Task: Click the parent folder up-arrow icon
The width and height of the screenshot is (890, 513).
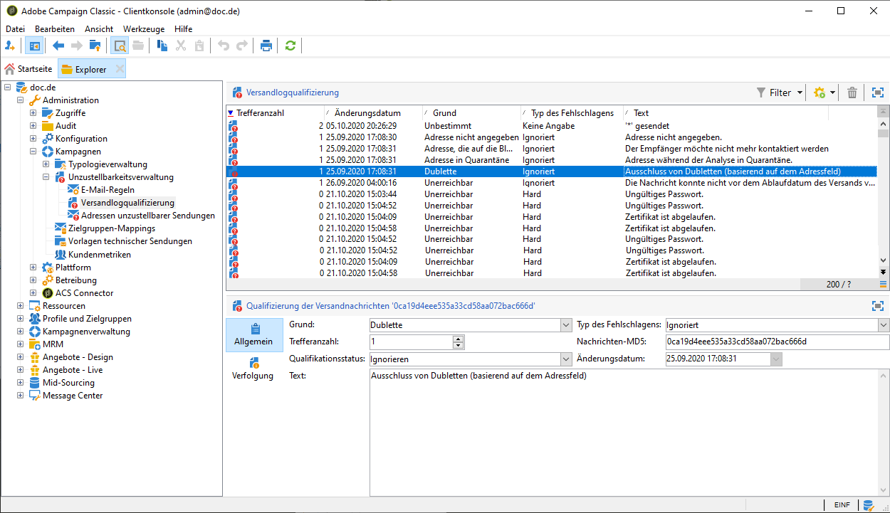Action: pyautogui.click(x=94, y=46)
